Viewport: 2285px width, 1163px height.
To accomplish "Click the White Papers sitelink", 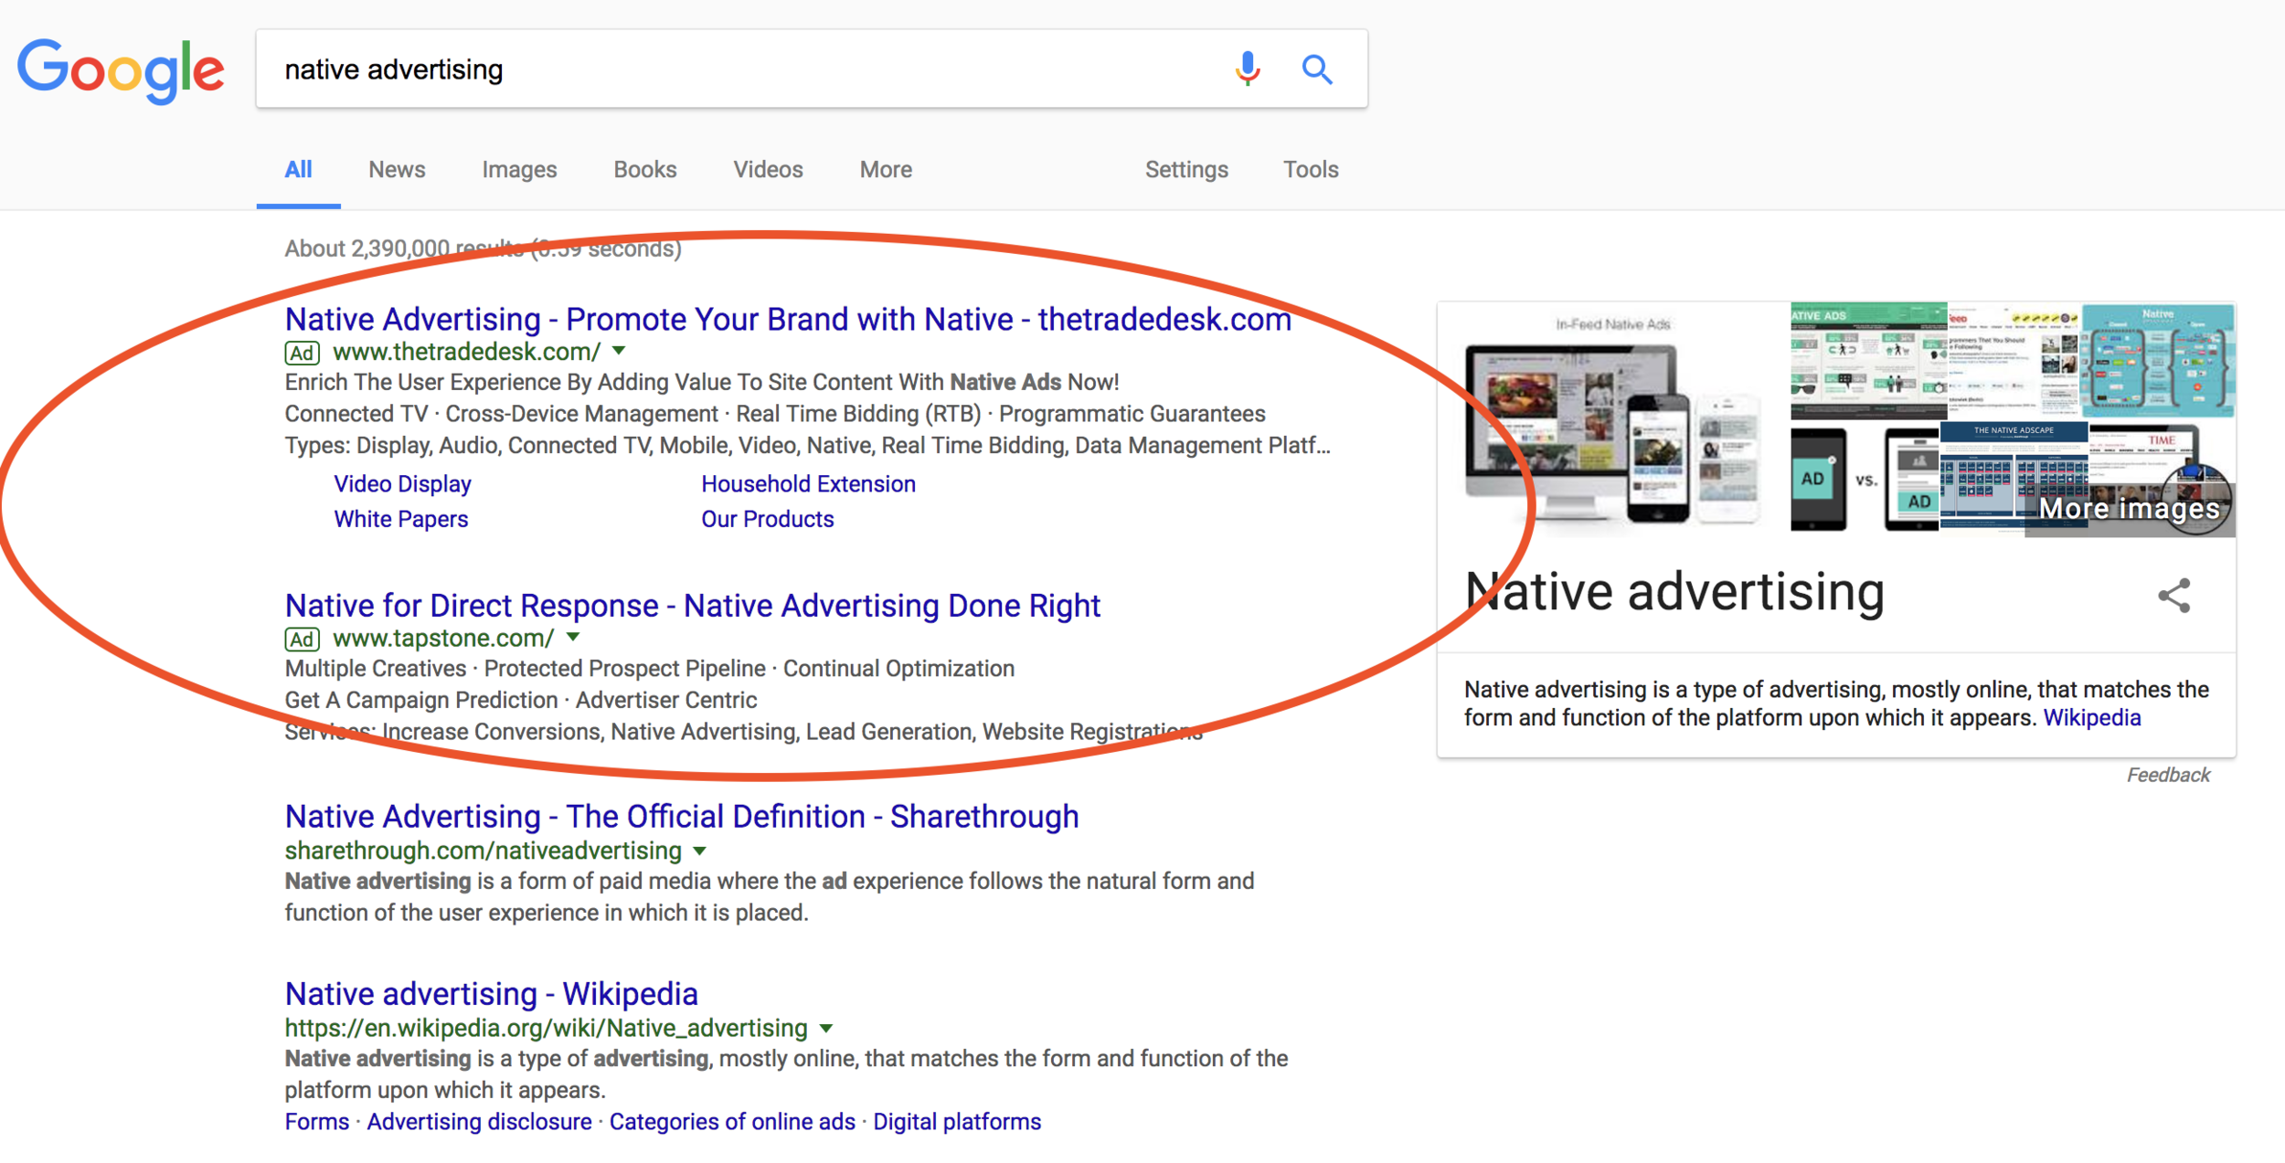I will (400, 519).
